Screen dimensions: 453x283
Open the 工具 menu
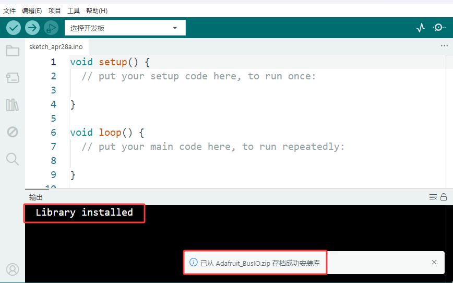[74, 11]
